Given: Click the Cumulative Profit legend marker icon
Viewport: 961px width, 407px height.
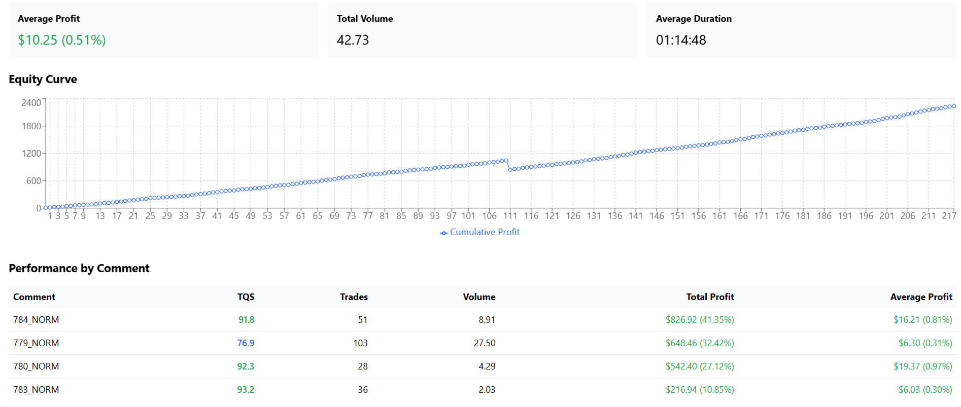Looking at the screenshot, I should (444, 233).
